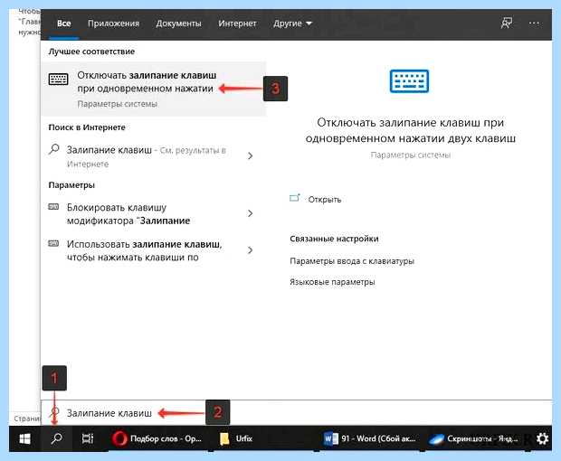This screenshot has width=561, height=461.
Task: Click the Открыть window icon
Action: (x=295, y=198)
